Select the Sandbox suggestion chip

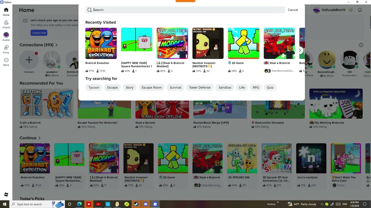[x=225, y=88]
